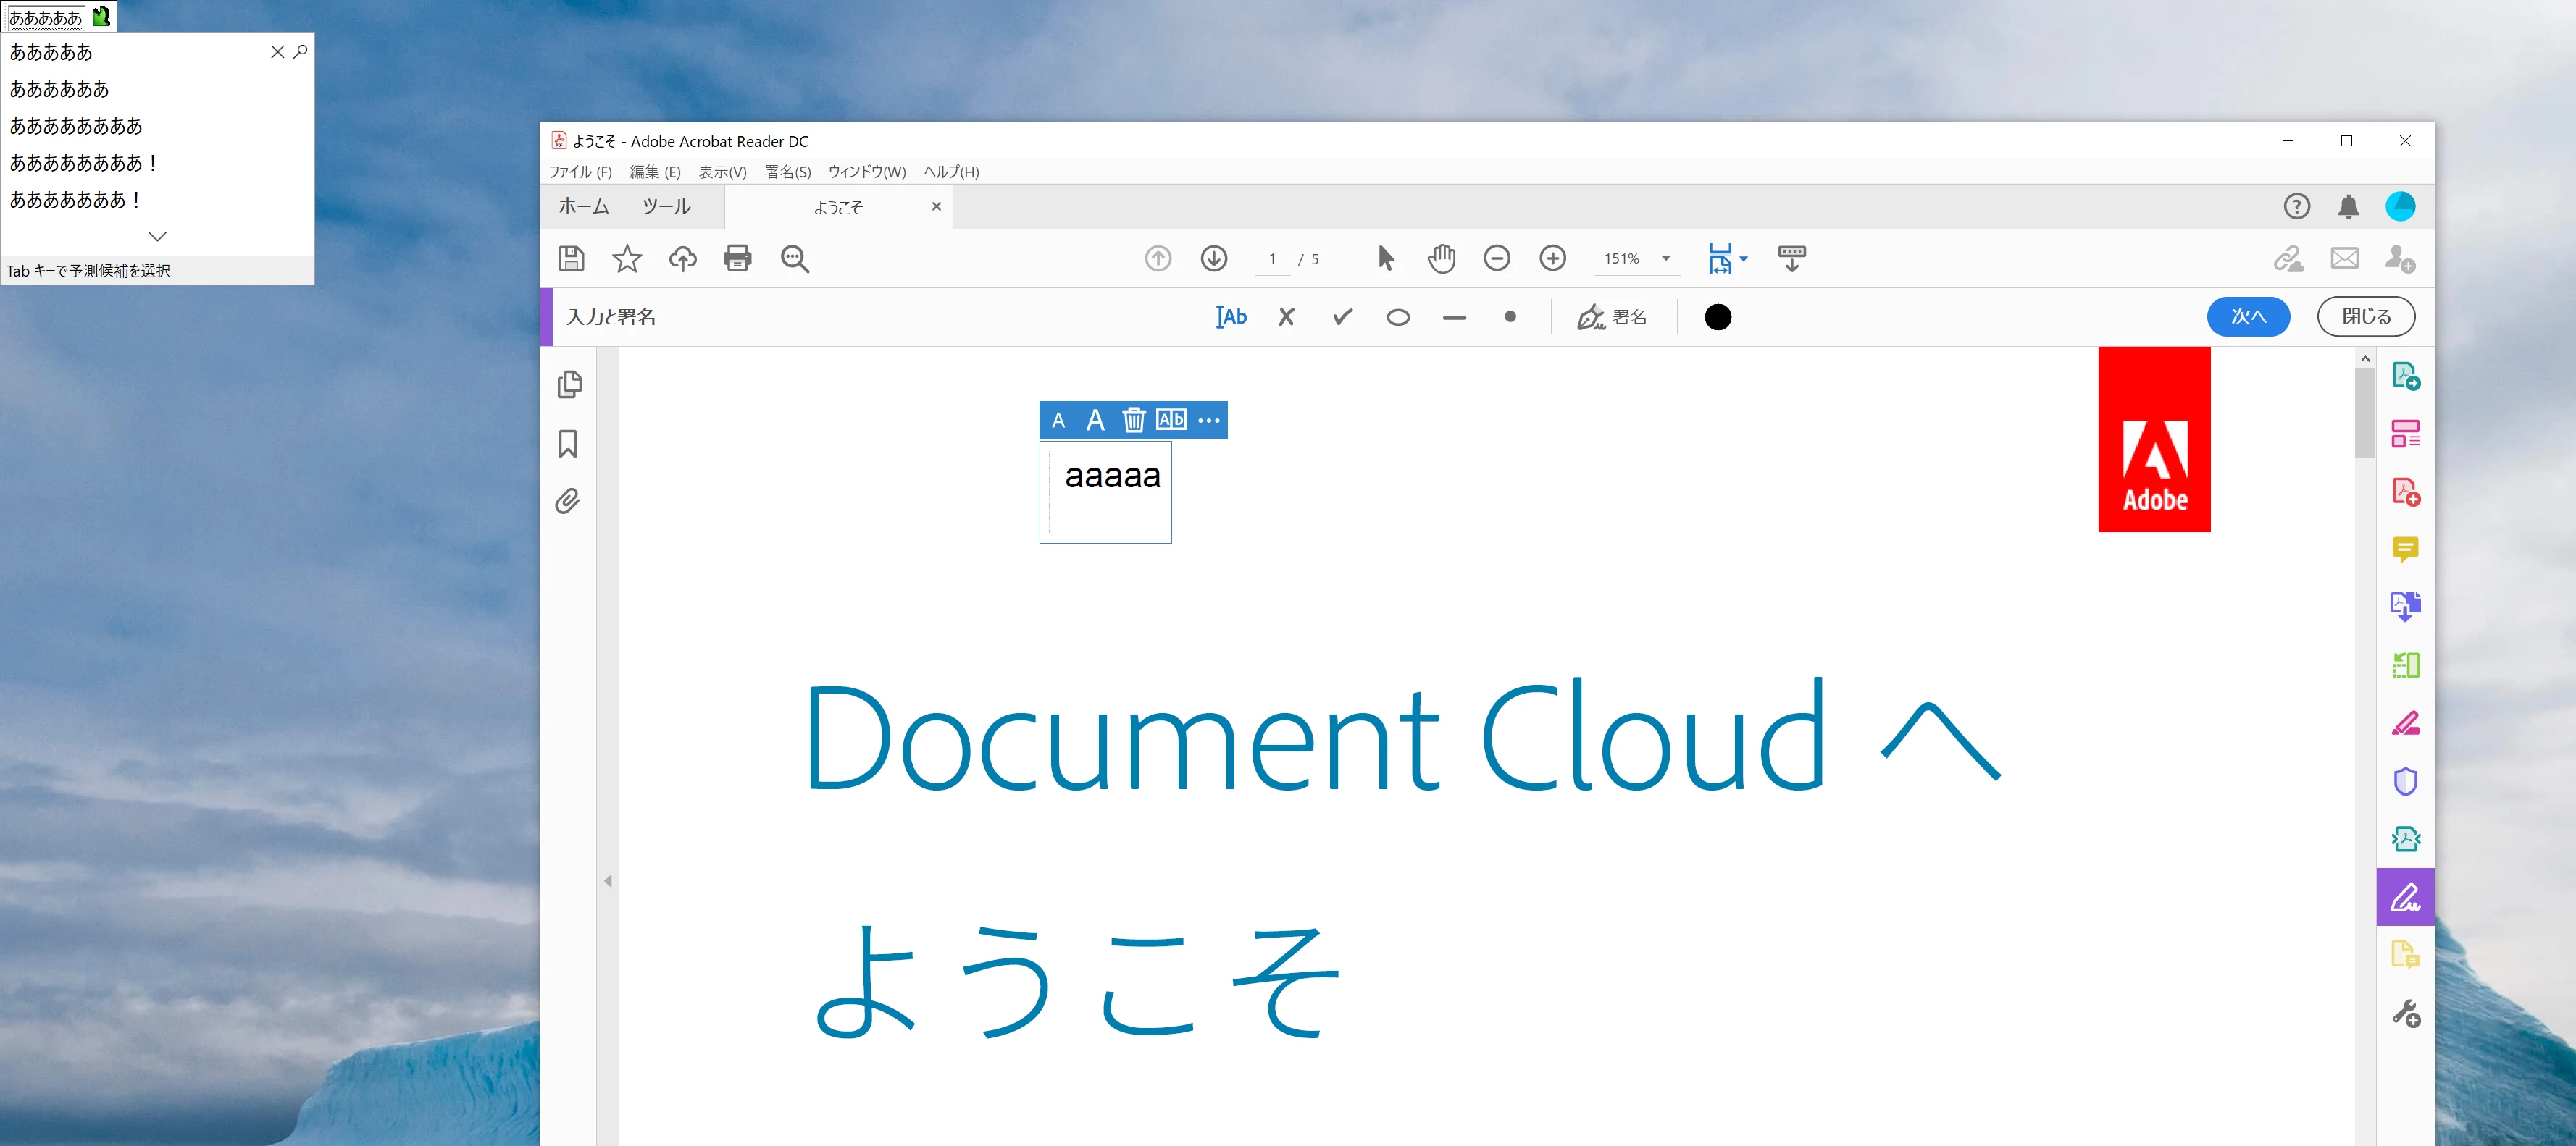Expand the page fit options dropdown
Screen dimensions: 2576x1146
coord(1743,258)
